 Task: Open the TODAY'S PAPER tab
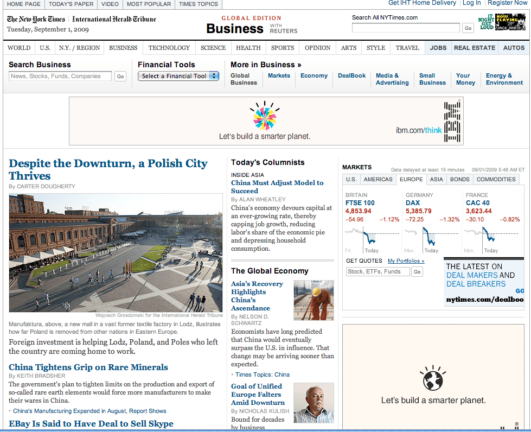(71, 4)
